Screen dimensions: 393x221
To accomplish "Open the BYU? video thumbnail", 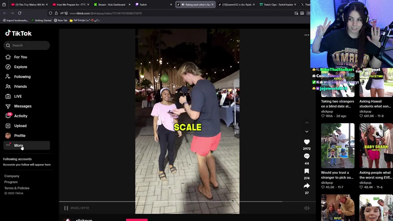I will pos(338,208).
